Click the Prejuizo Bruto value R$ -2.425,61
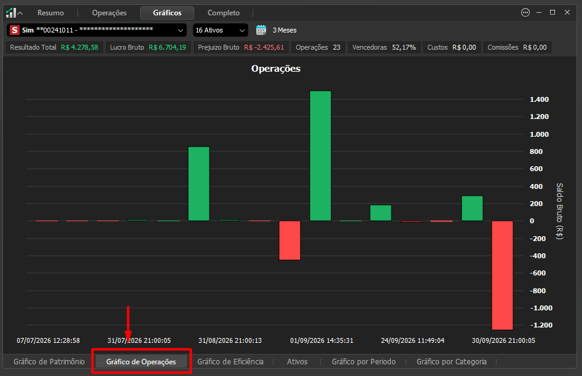Viewport: 582px width, 376px height. [x=264, y=47]
